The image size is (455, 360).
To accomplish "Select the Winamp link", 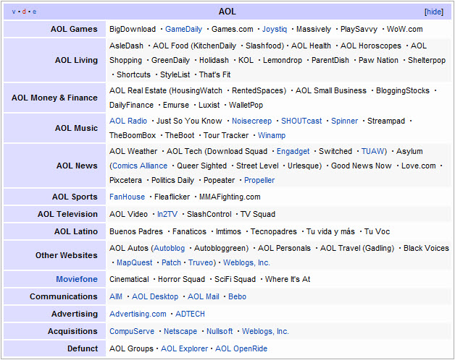I will (x=272, y=136).
